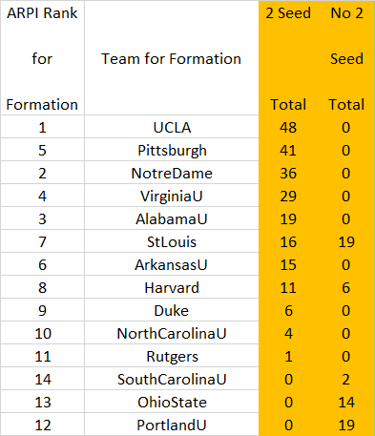Viewport: 375px width, 436px height.
Task: Click the ARPI Rank for Formation header
Action: (42, 58)
